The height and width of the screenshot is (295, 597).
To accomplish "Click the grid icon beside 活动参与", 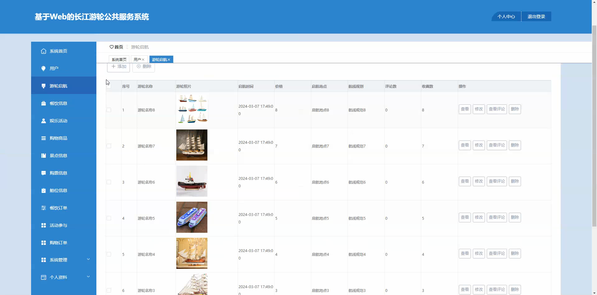I will [x=44, y=225].
